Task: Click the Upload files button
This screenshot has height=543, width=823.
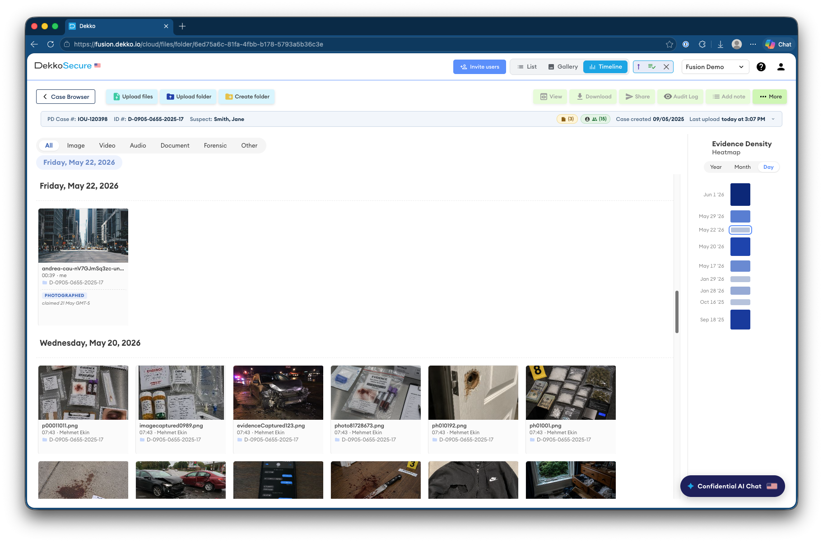Action: tap(133, 97)
